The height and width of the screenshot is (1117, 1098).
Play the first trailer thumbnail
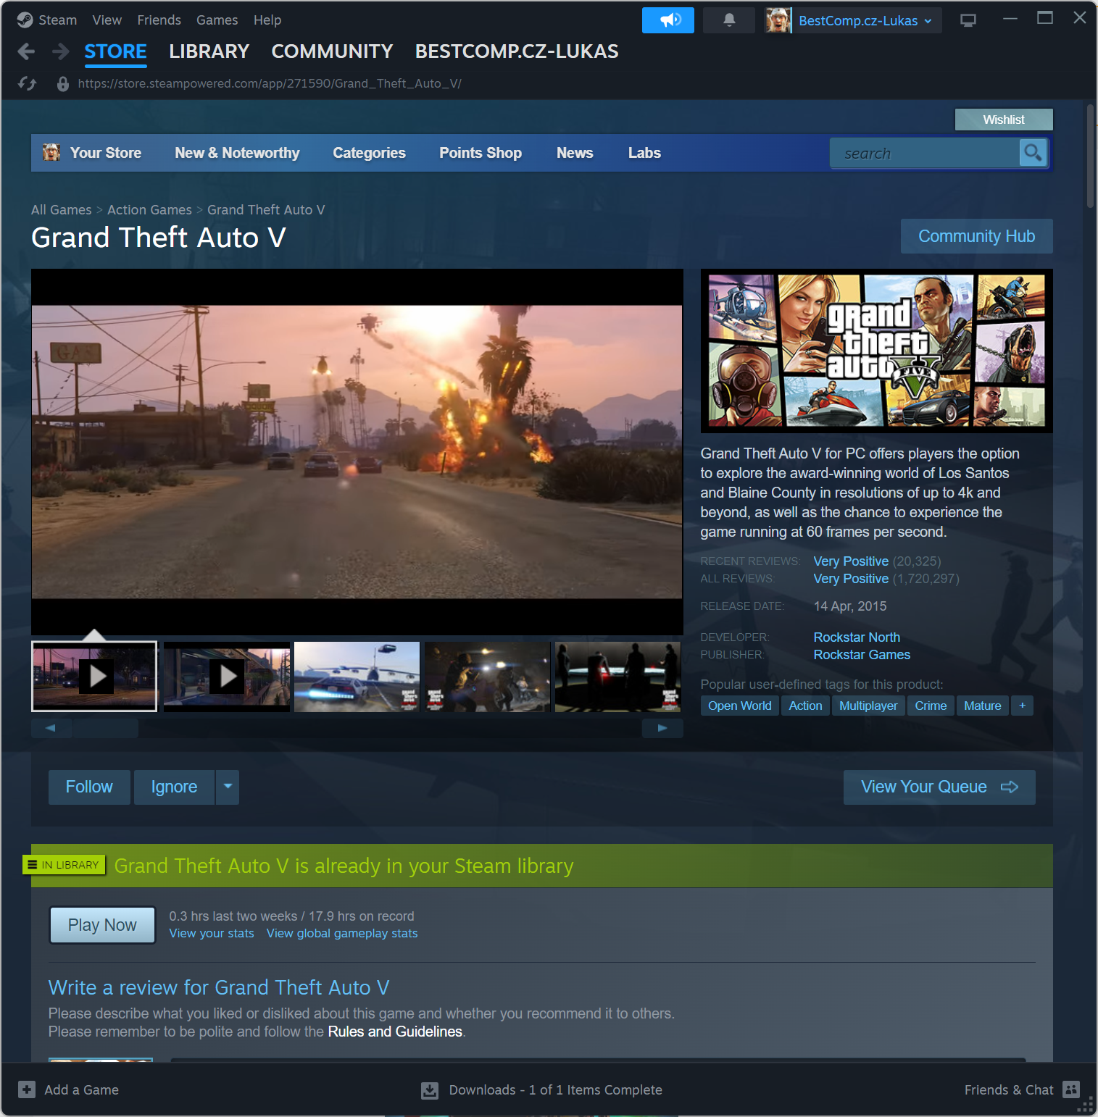click(x=94, y=677)
